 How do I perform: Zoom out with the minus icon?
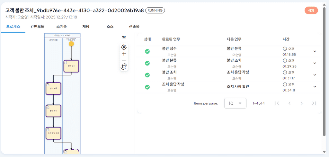pos(124,60)
